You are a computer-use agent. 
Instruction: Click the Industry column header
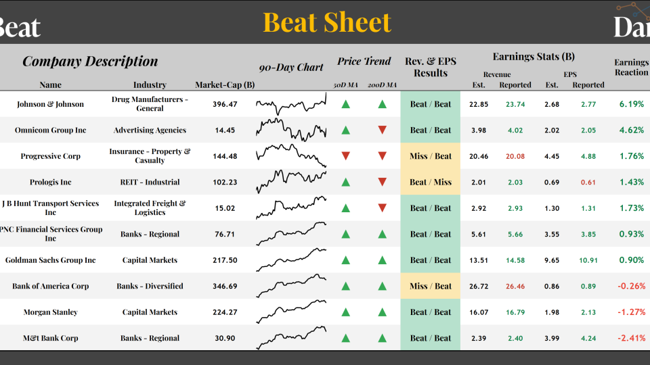(x=150, y=84)
